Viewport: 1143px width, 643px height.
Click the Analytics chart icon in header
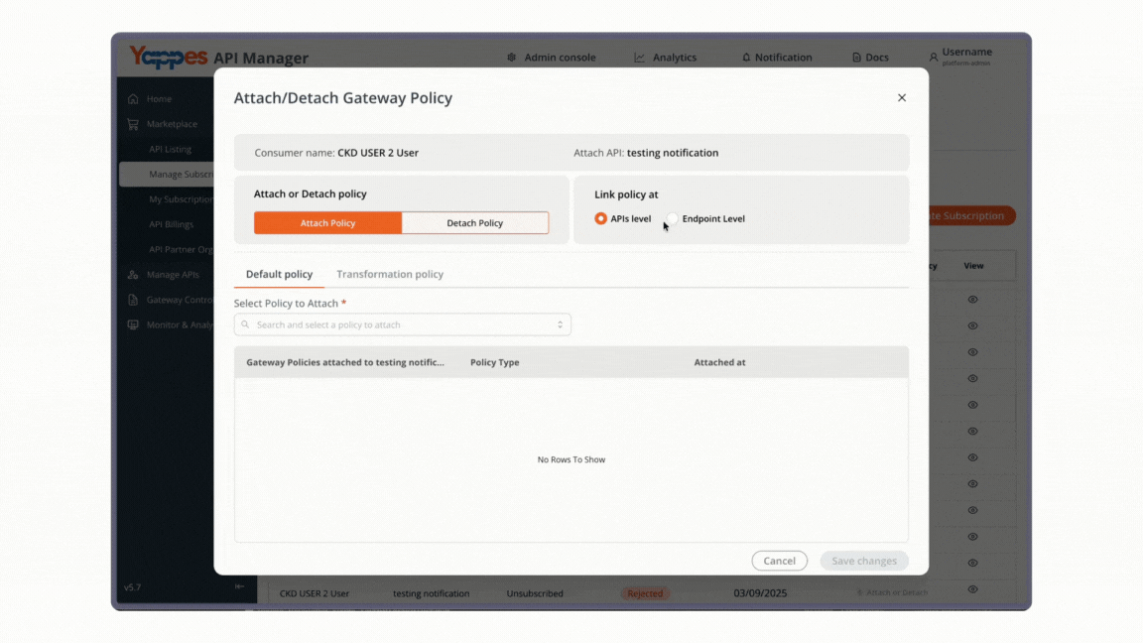pos(639,58)
